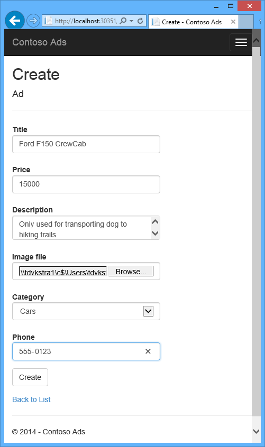Viewport: 265px width, 447px height.
Task: Close the Create - Contoso Ads tab
Action: click(x=233, y=22)
